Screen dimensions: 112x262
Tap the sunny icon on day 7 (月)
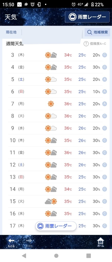coord(51,104)
